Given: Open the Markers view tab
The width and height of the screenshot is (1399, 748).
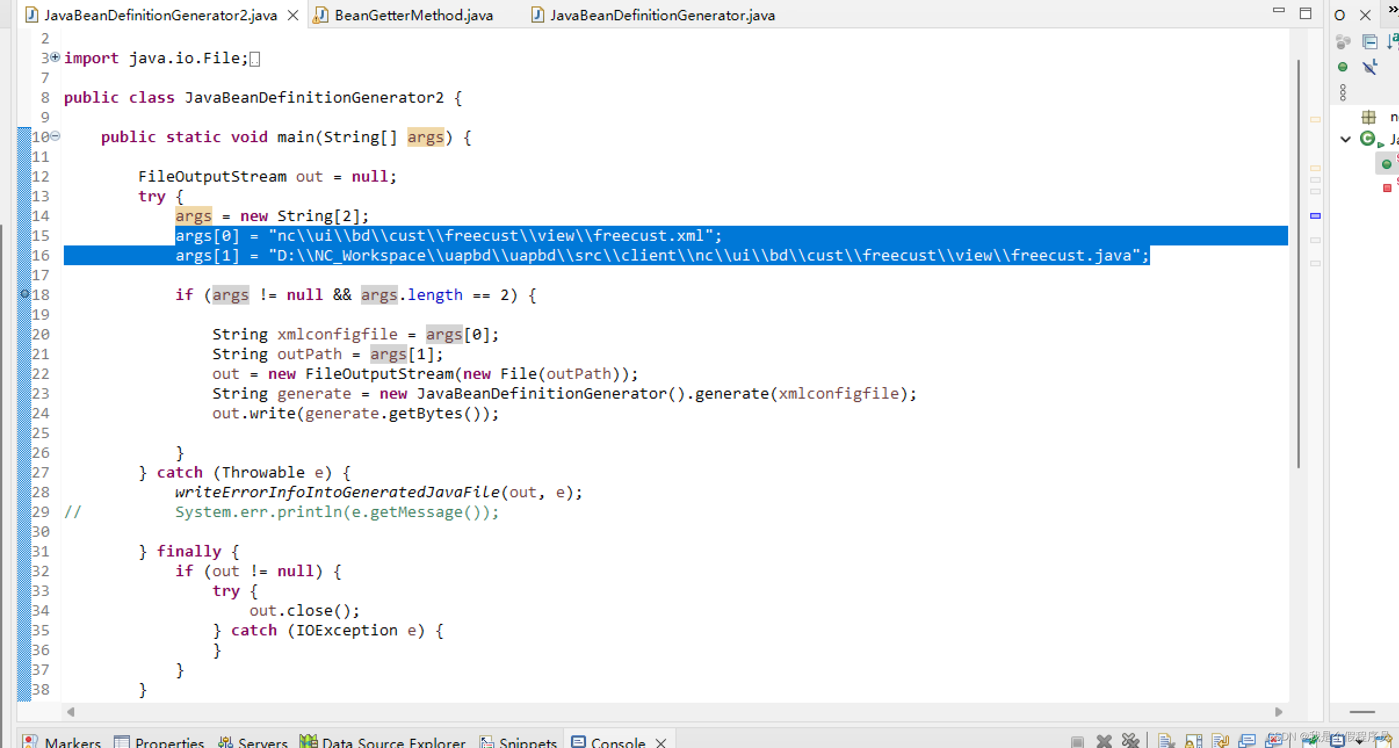Looking at the screenshot, I should pos(63,741).
